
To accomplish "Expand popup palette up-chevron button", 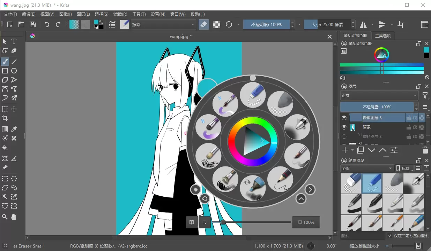I will tap(301, 199).
